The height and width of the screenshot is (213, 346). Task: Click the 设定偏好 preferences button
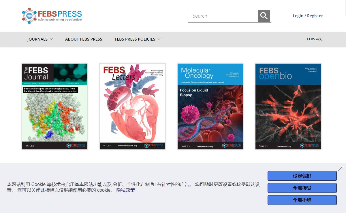(x=302, y=176)
